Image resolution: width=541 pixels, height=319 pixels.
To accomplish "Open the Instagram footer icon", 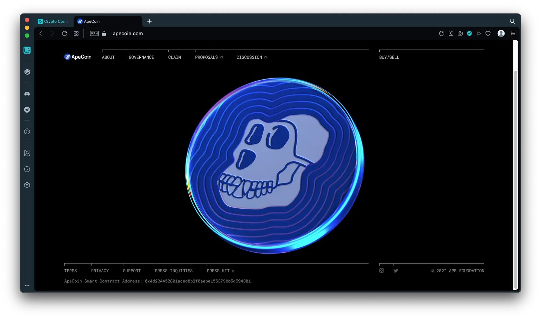I will (381, 270).
